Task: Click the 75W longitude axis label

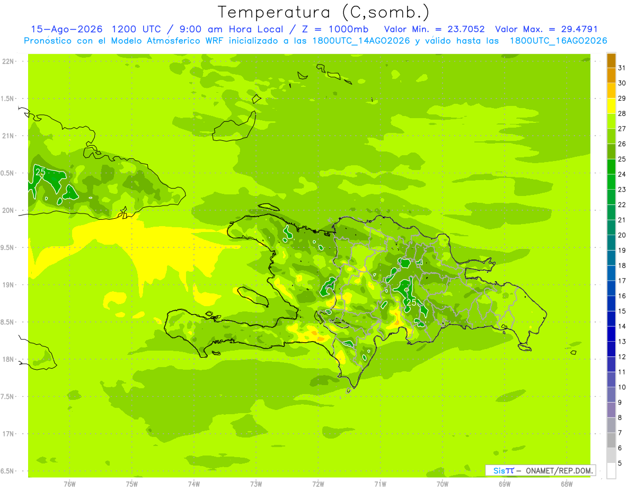Action: click(x=131, y=484)
